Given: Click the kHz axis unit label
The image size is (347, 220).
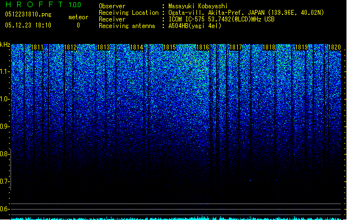Looking at the screenshot, I should [x=5, y=45].
